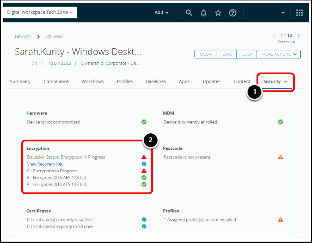Go to next device in list
Screen dimensions: 312x243
click(298, 35)
